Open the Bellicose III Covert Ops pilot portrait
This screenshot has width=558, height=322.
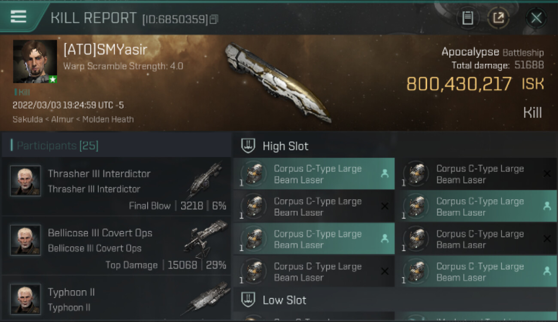click(x=25, y=240)
